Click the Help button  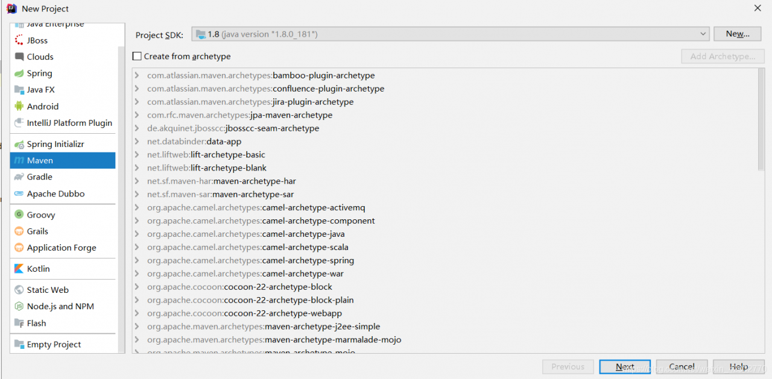[738, 366]
